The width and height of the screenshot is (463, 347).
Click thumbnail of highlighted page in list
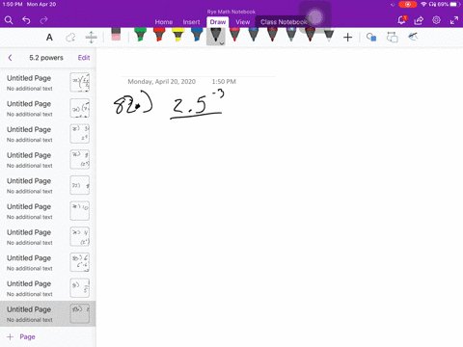(80, 313)
